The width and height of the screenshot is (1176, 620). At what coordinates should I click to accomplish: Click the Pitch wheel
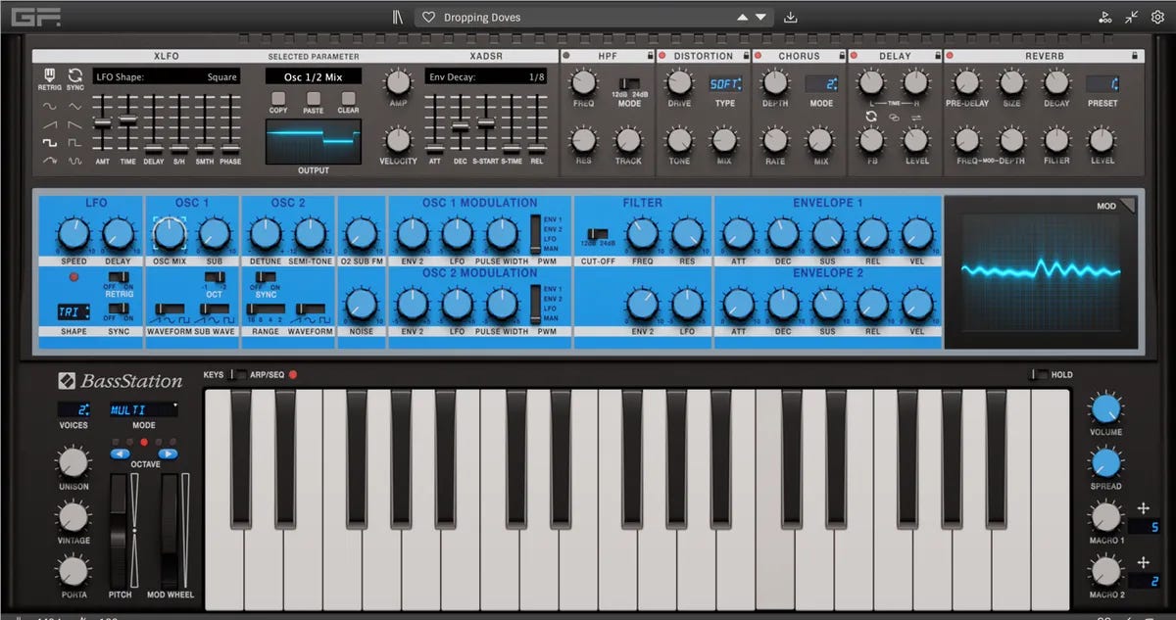tap(120, 531)
